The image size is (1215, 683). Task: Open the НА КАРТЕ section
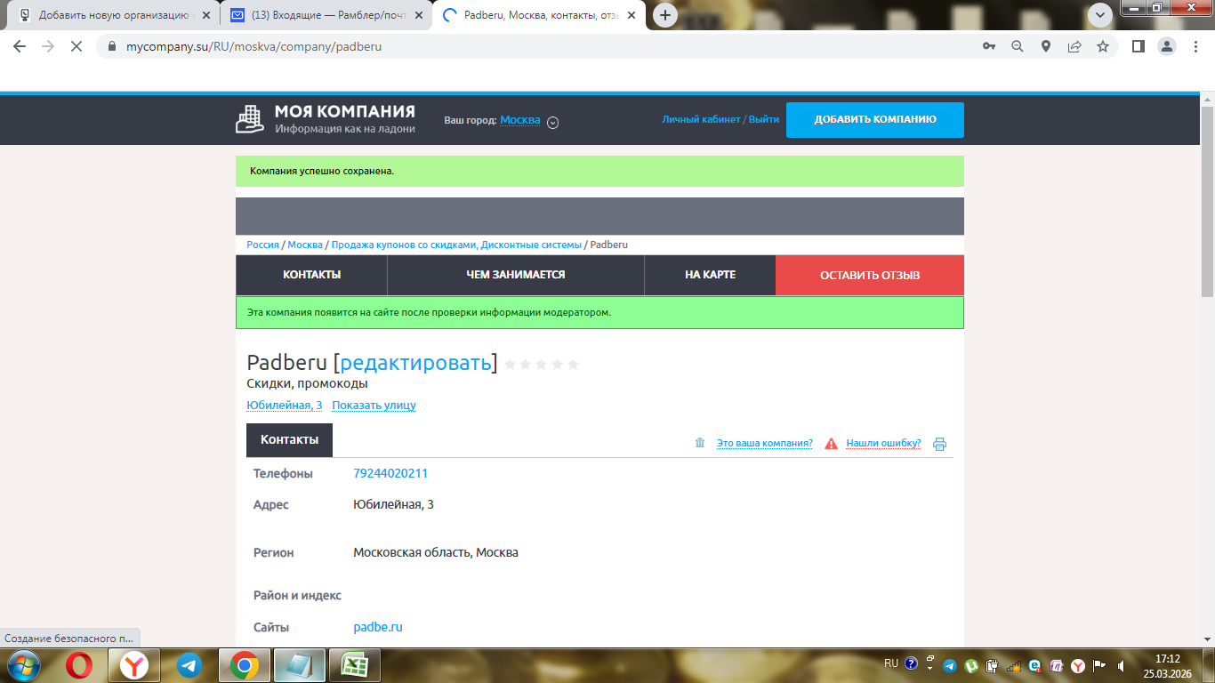pyautogui.click(x=711, y=275)
